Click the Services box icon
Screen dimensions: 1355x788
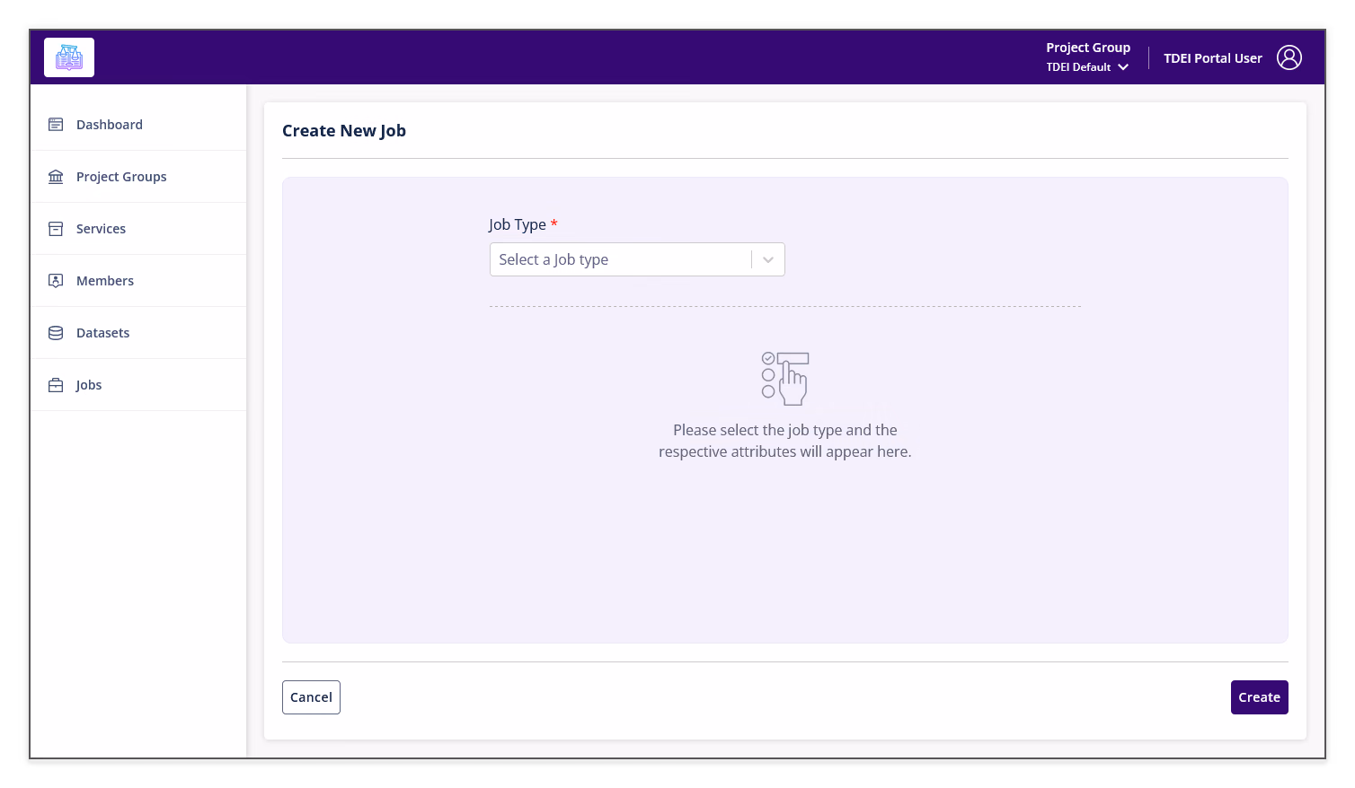coord(56,229)
